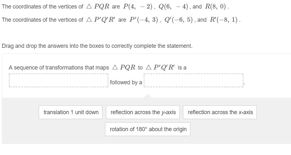Screen dimensions: 291x155
Task: Click the △P′Q′R′ label inside the statement
Action: pyautogui.click(x=160, y=67)
